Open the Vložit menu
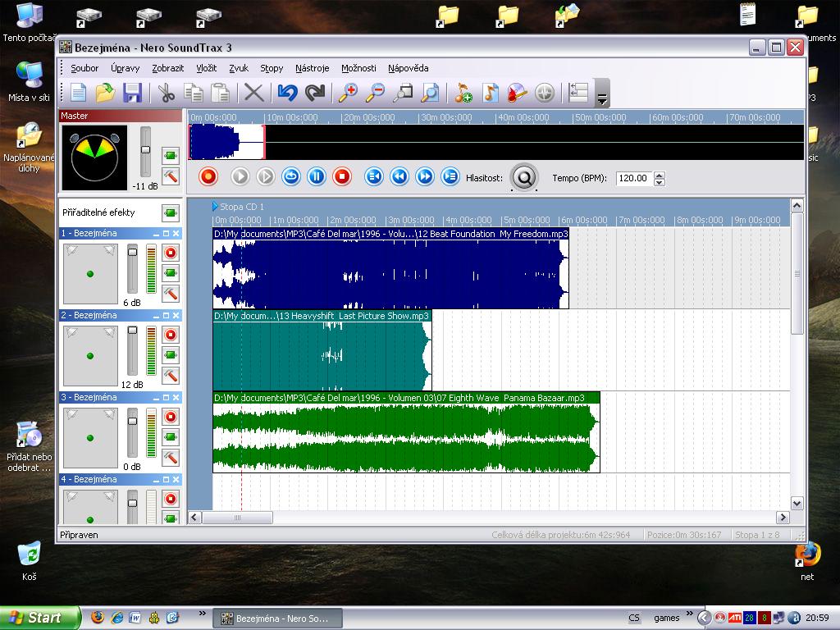 [x=206, y=68]
